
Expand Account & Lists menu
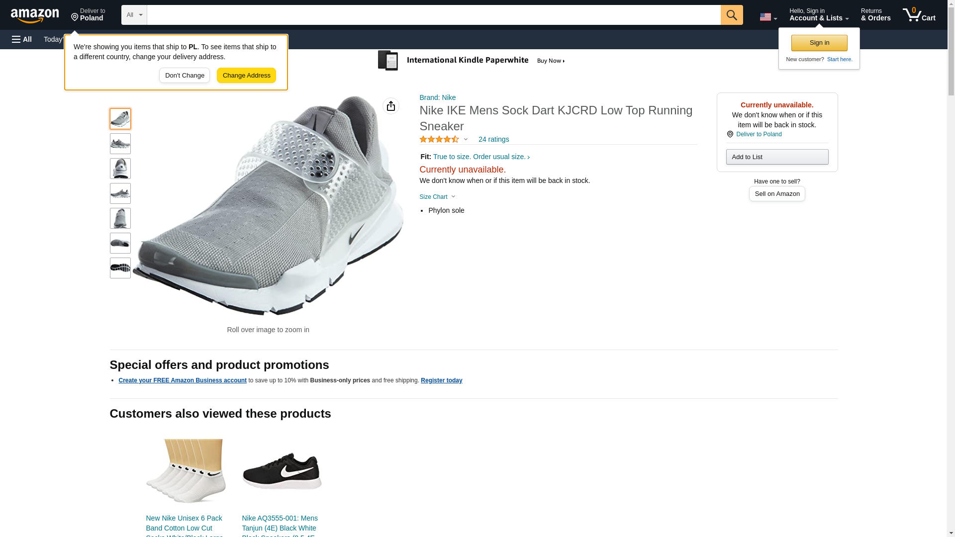(x=819, y=15)
